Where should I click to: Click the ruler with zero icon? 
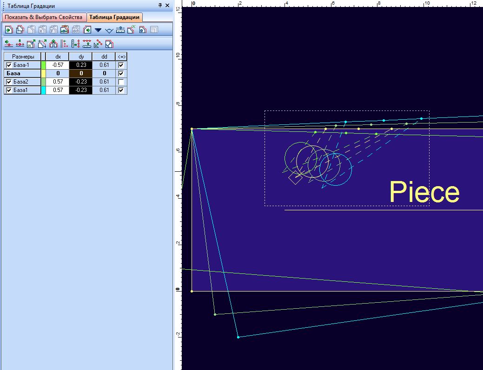(120, 30)
